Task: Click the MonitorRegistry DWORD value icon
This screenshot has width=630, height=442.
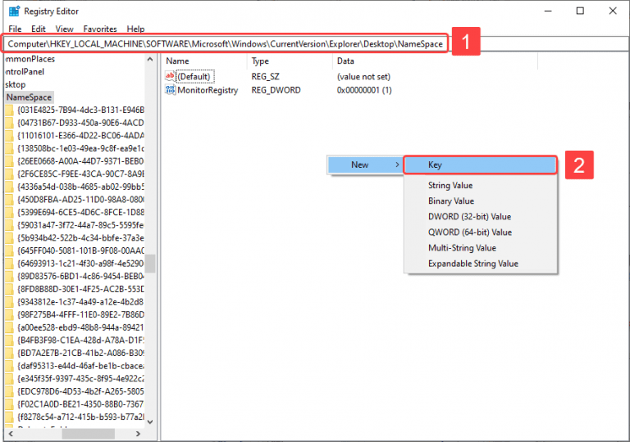Action: (171, 90)
